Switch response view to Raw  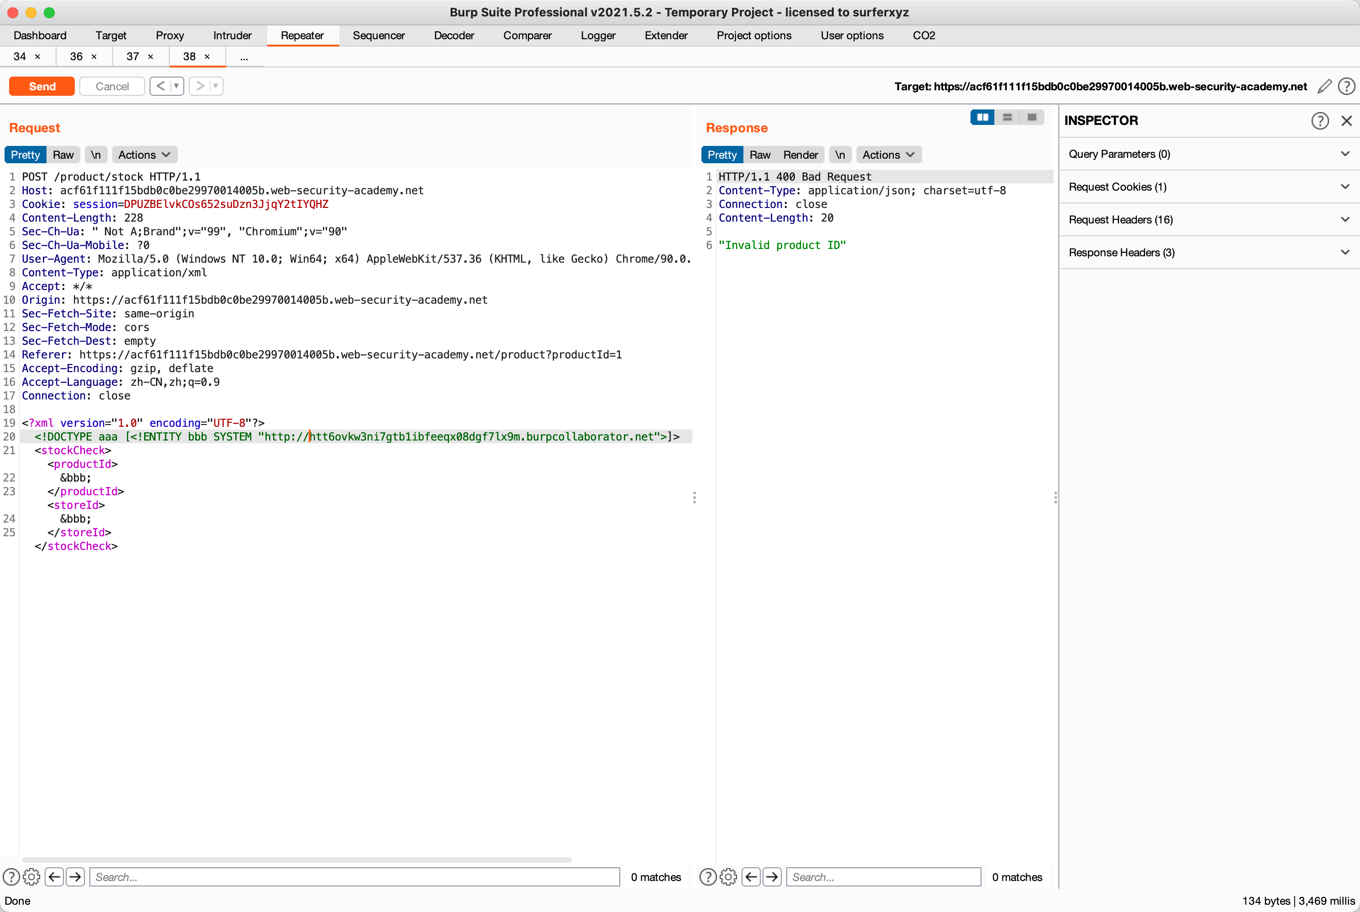[x=760, y=155]
